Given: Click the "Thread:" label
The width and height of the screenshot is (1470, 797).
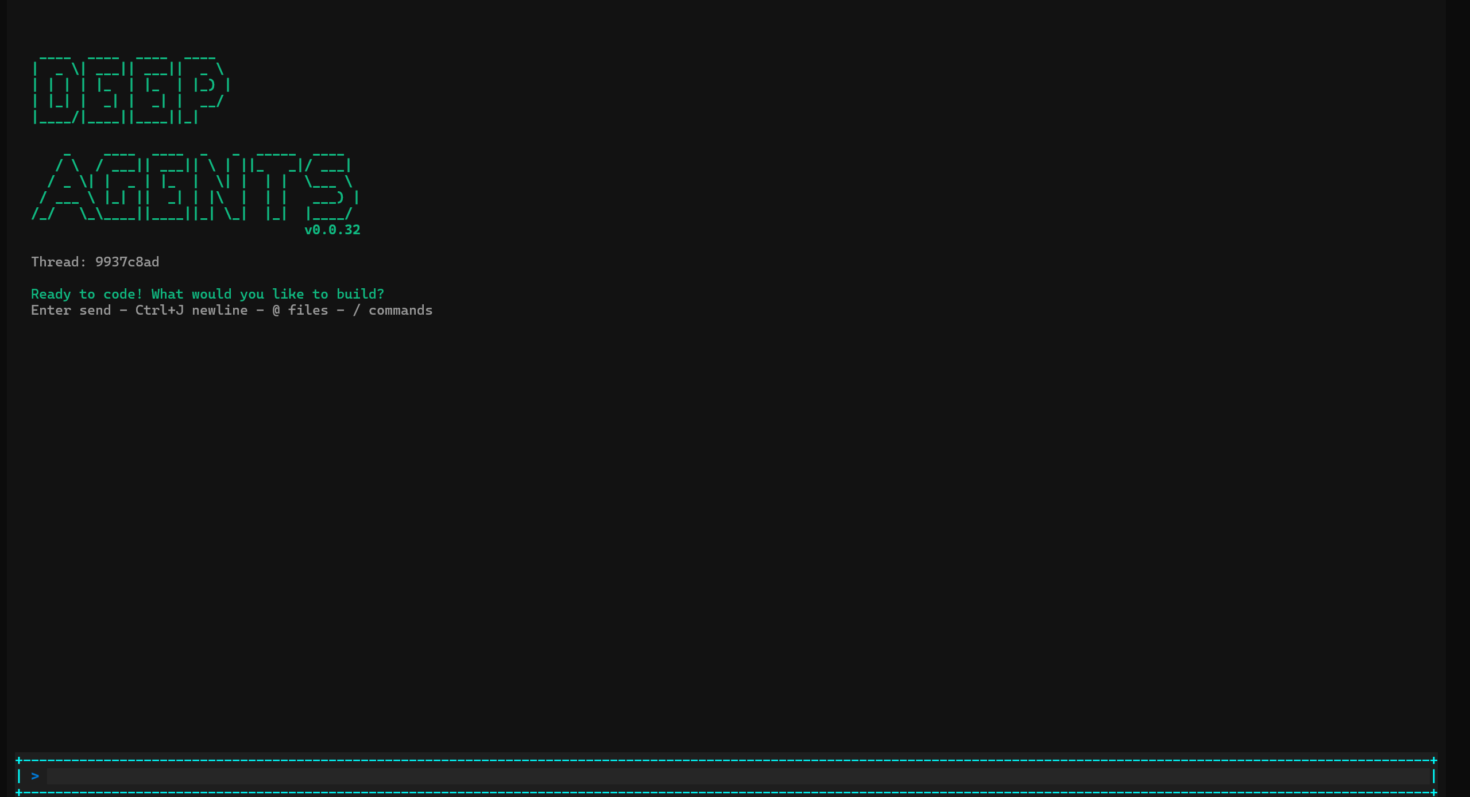Looking at the screenshot, I should pyautogui.click(x=58, y=262).
